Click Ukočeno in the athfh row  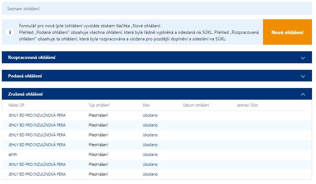150,155
